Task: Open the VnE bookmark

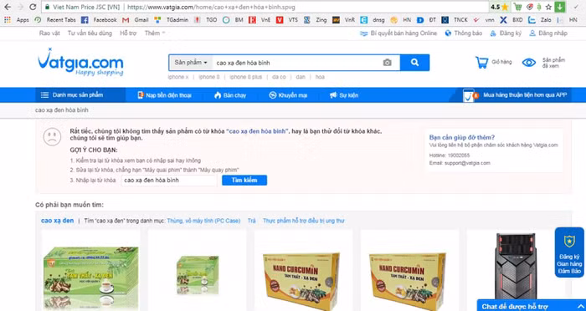Action: (260, 20)
